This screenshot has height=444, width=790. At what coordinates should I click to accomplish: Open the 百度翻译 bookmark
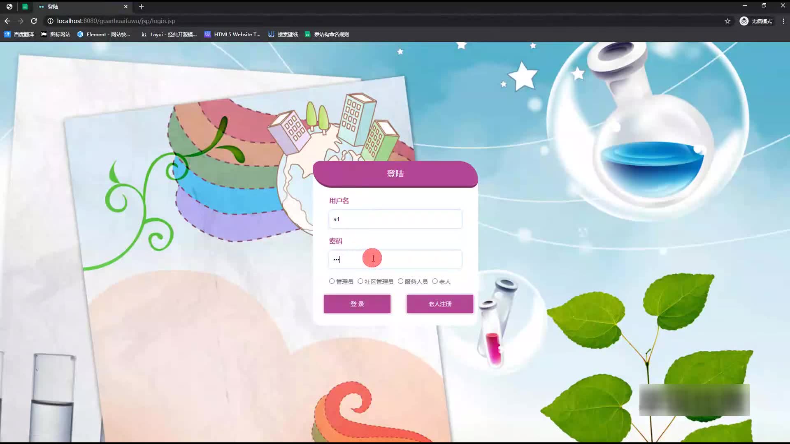(x=19, y=35)
